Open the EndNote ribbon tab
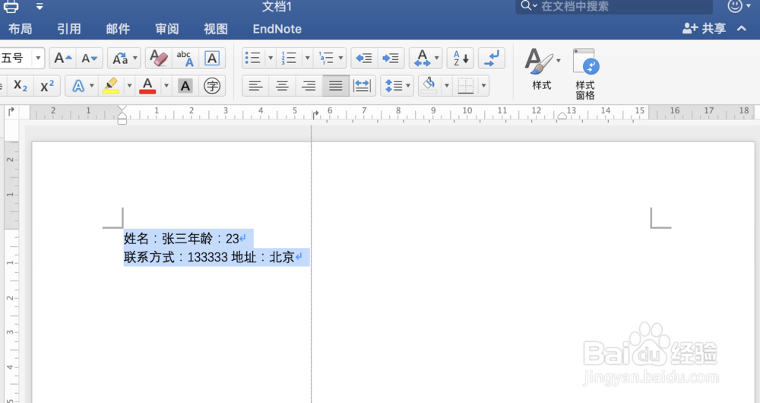This screenshot has width=760, height=403. pos(277,29)
